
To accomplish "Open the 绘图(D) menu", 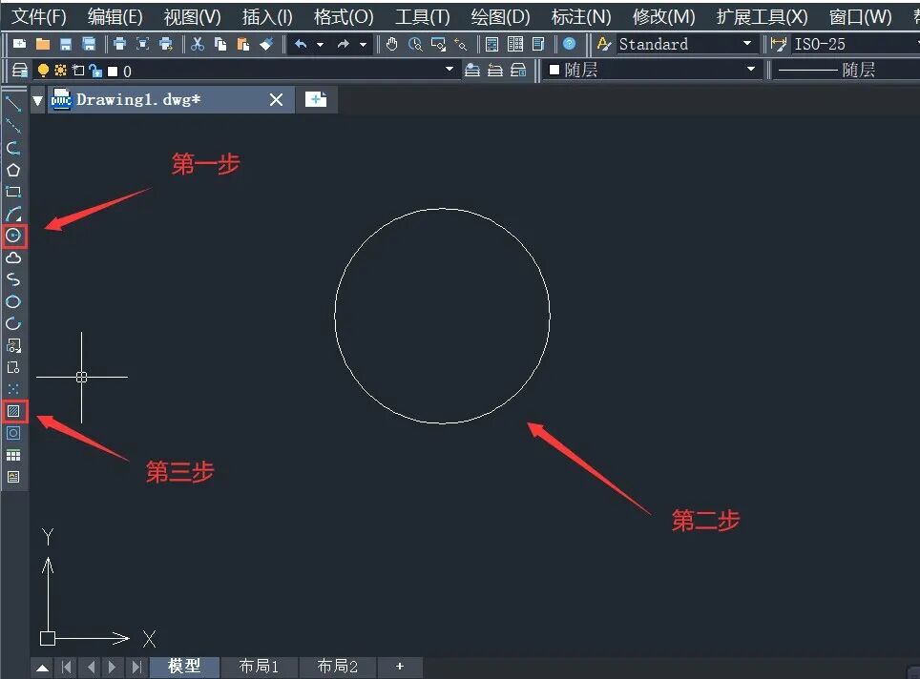I will click(500, 16).
